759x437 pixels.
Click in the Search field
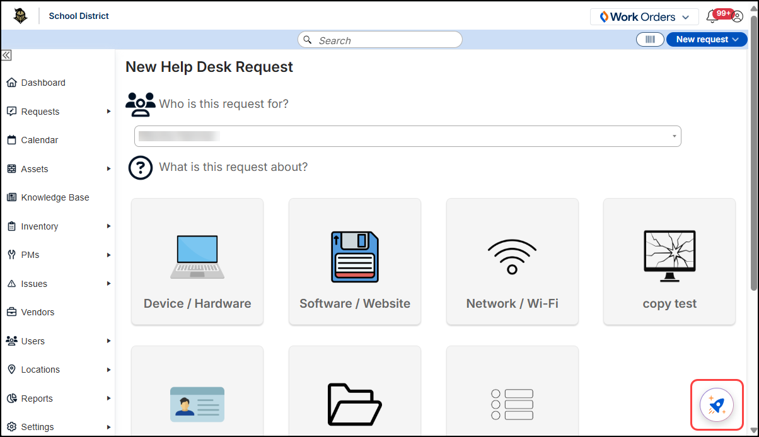click(380, 40)
